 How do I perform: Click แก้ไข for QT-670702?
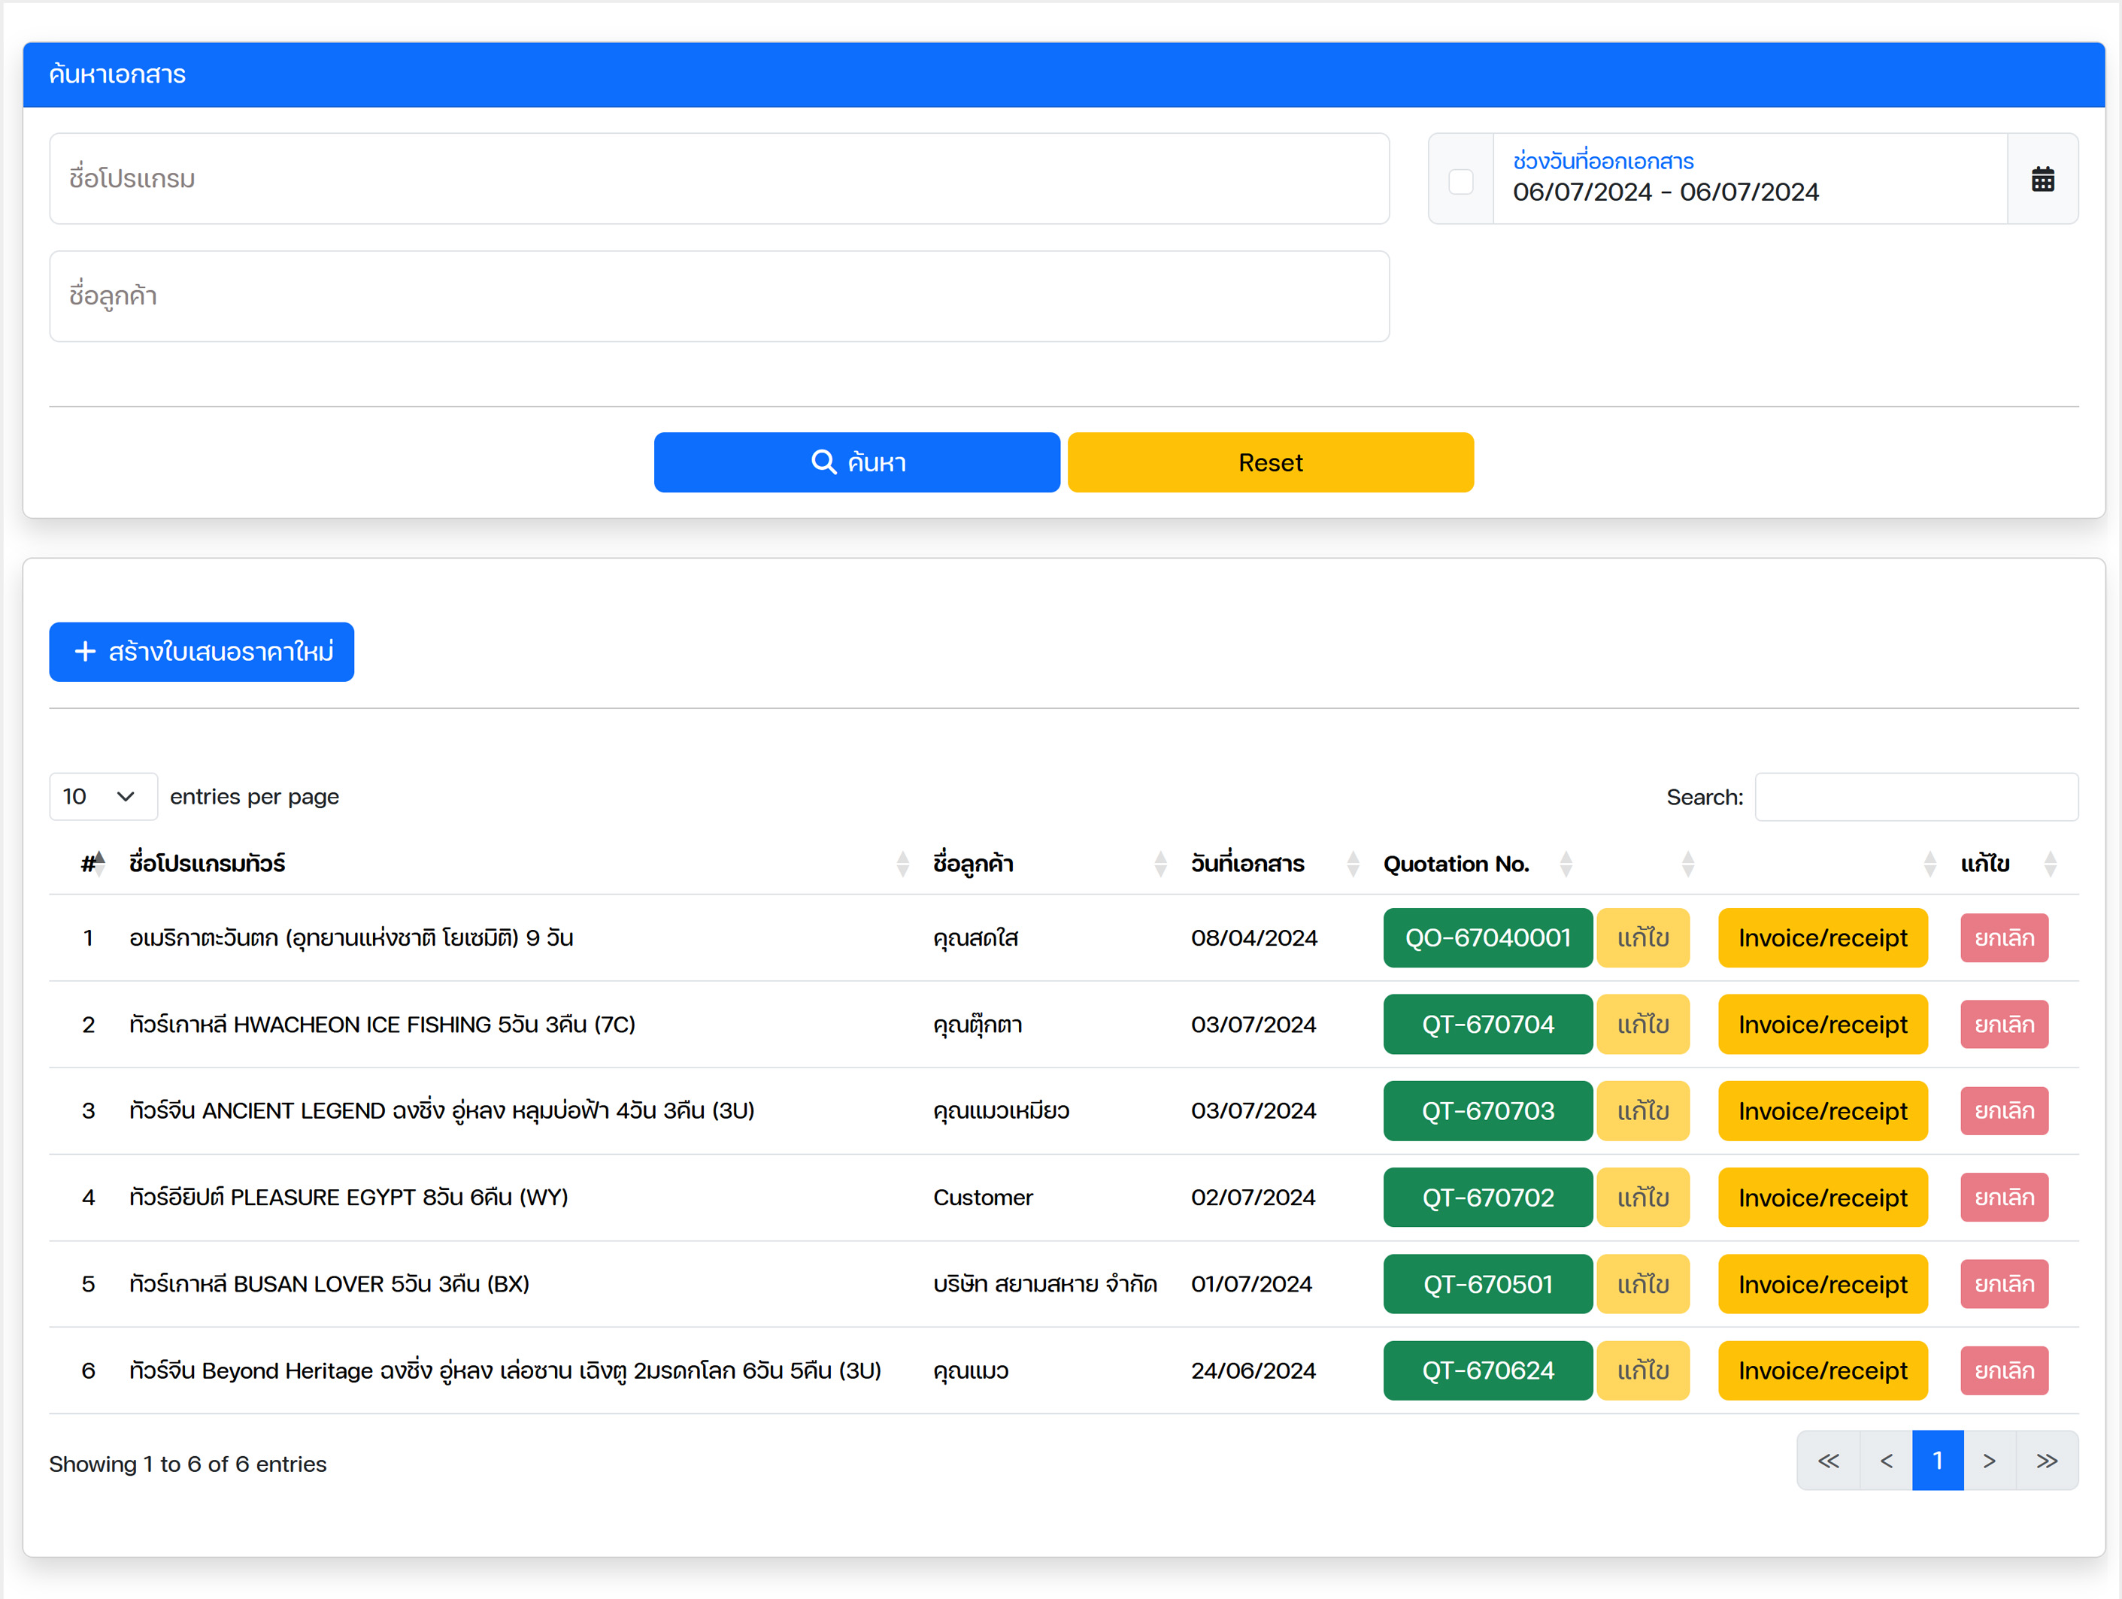(x=1642, y=1197)
